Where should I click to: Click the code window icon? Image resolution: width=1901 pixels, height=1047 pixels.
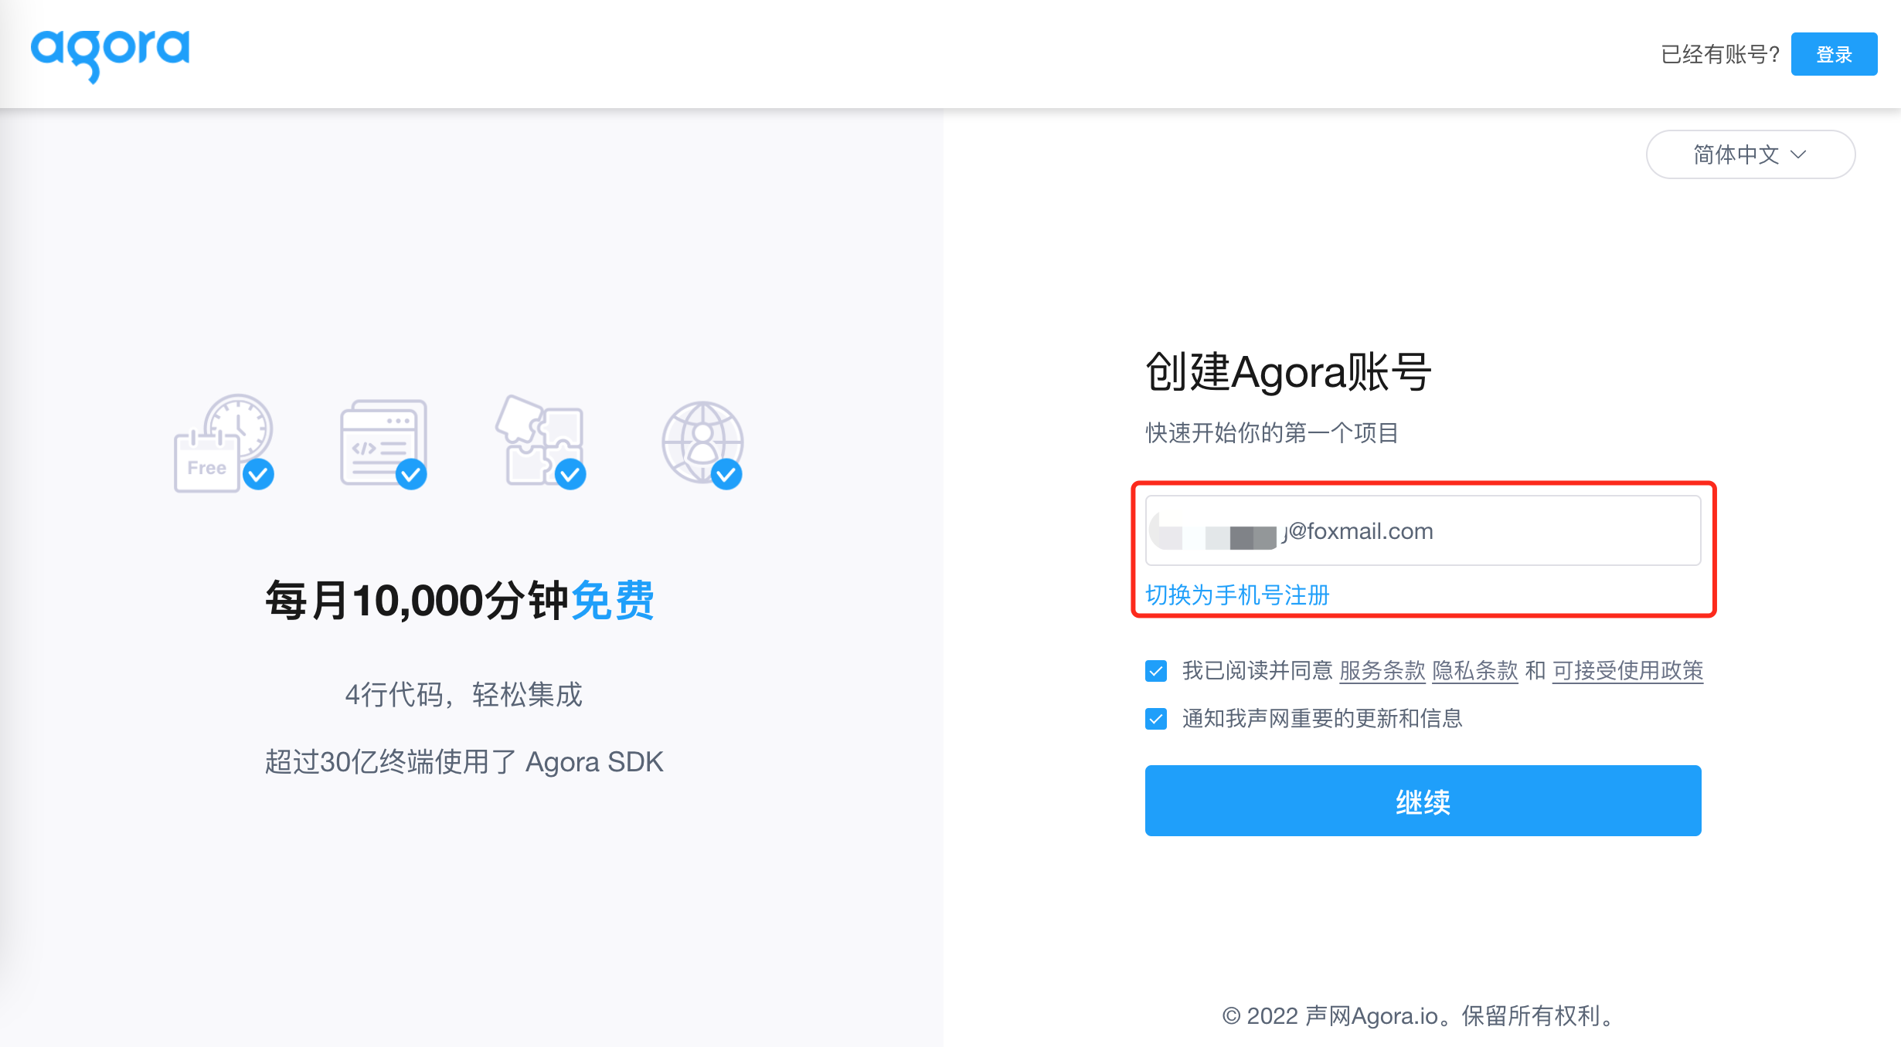click(383, 443)
